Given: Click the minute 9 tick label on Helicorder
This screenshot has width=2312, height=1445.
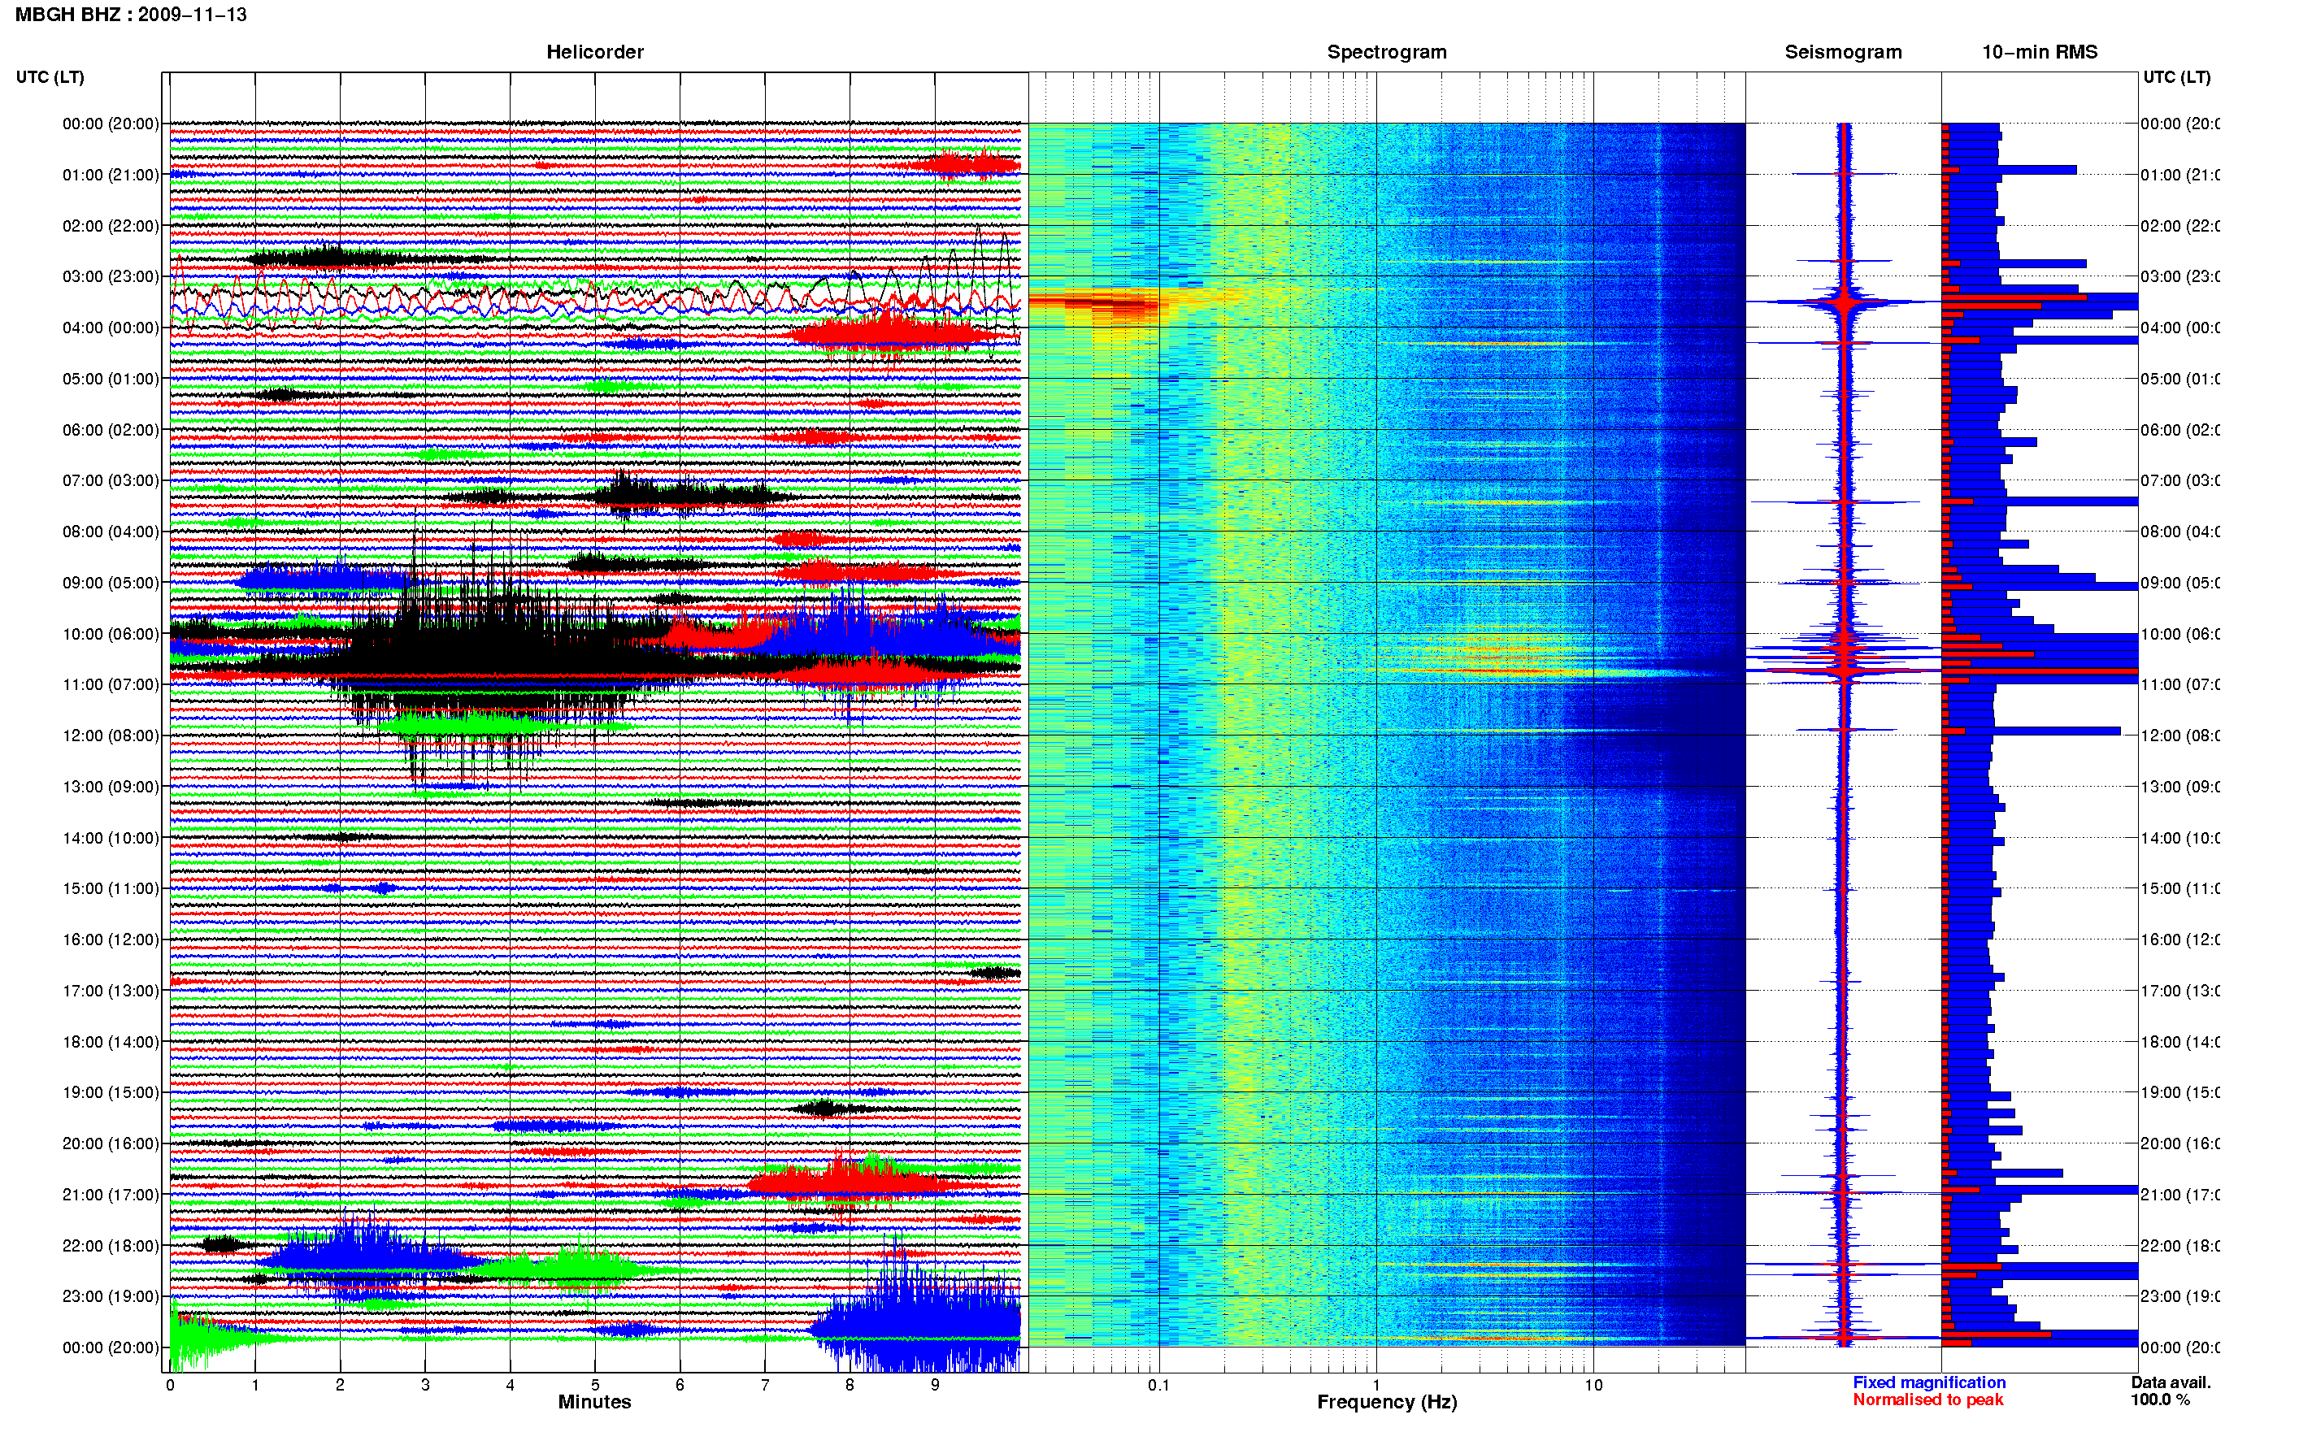Looking at the screenshot, I should click(x=935, y=1385).
